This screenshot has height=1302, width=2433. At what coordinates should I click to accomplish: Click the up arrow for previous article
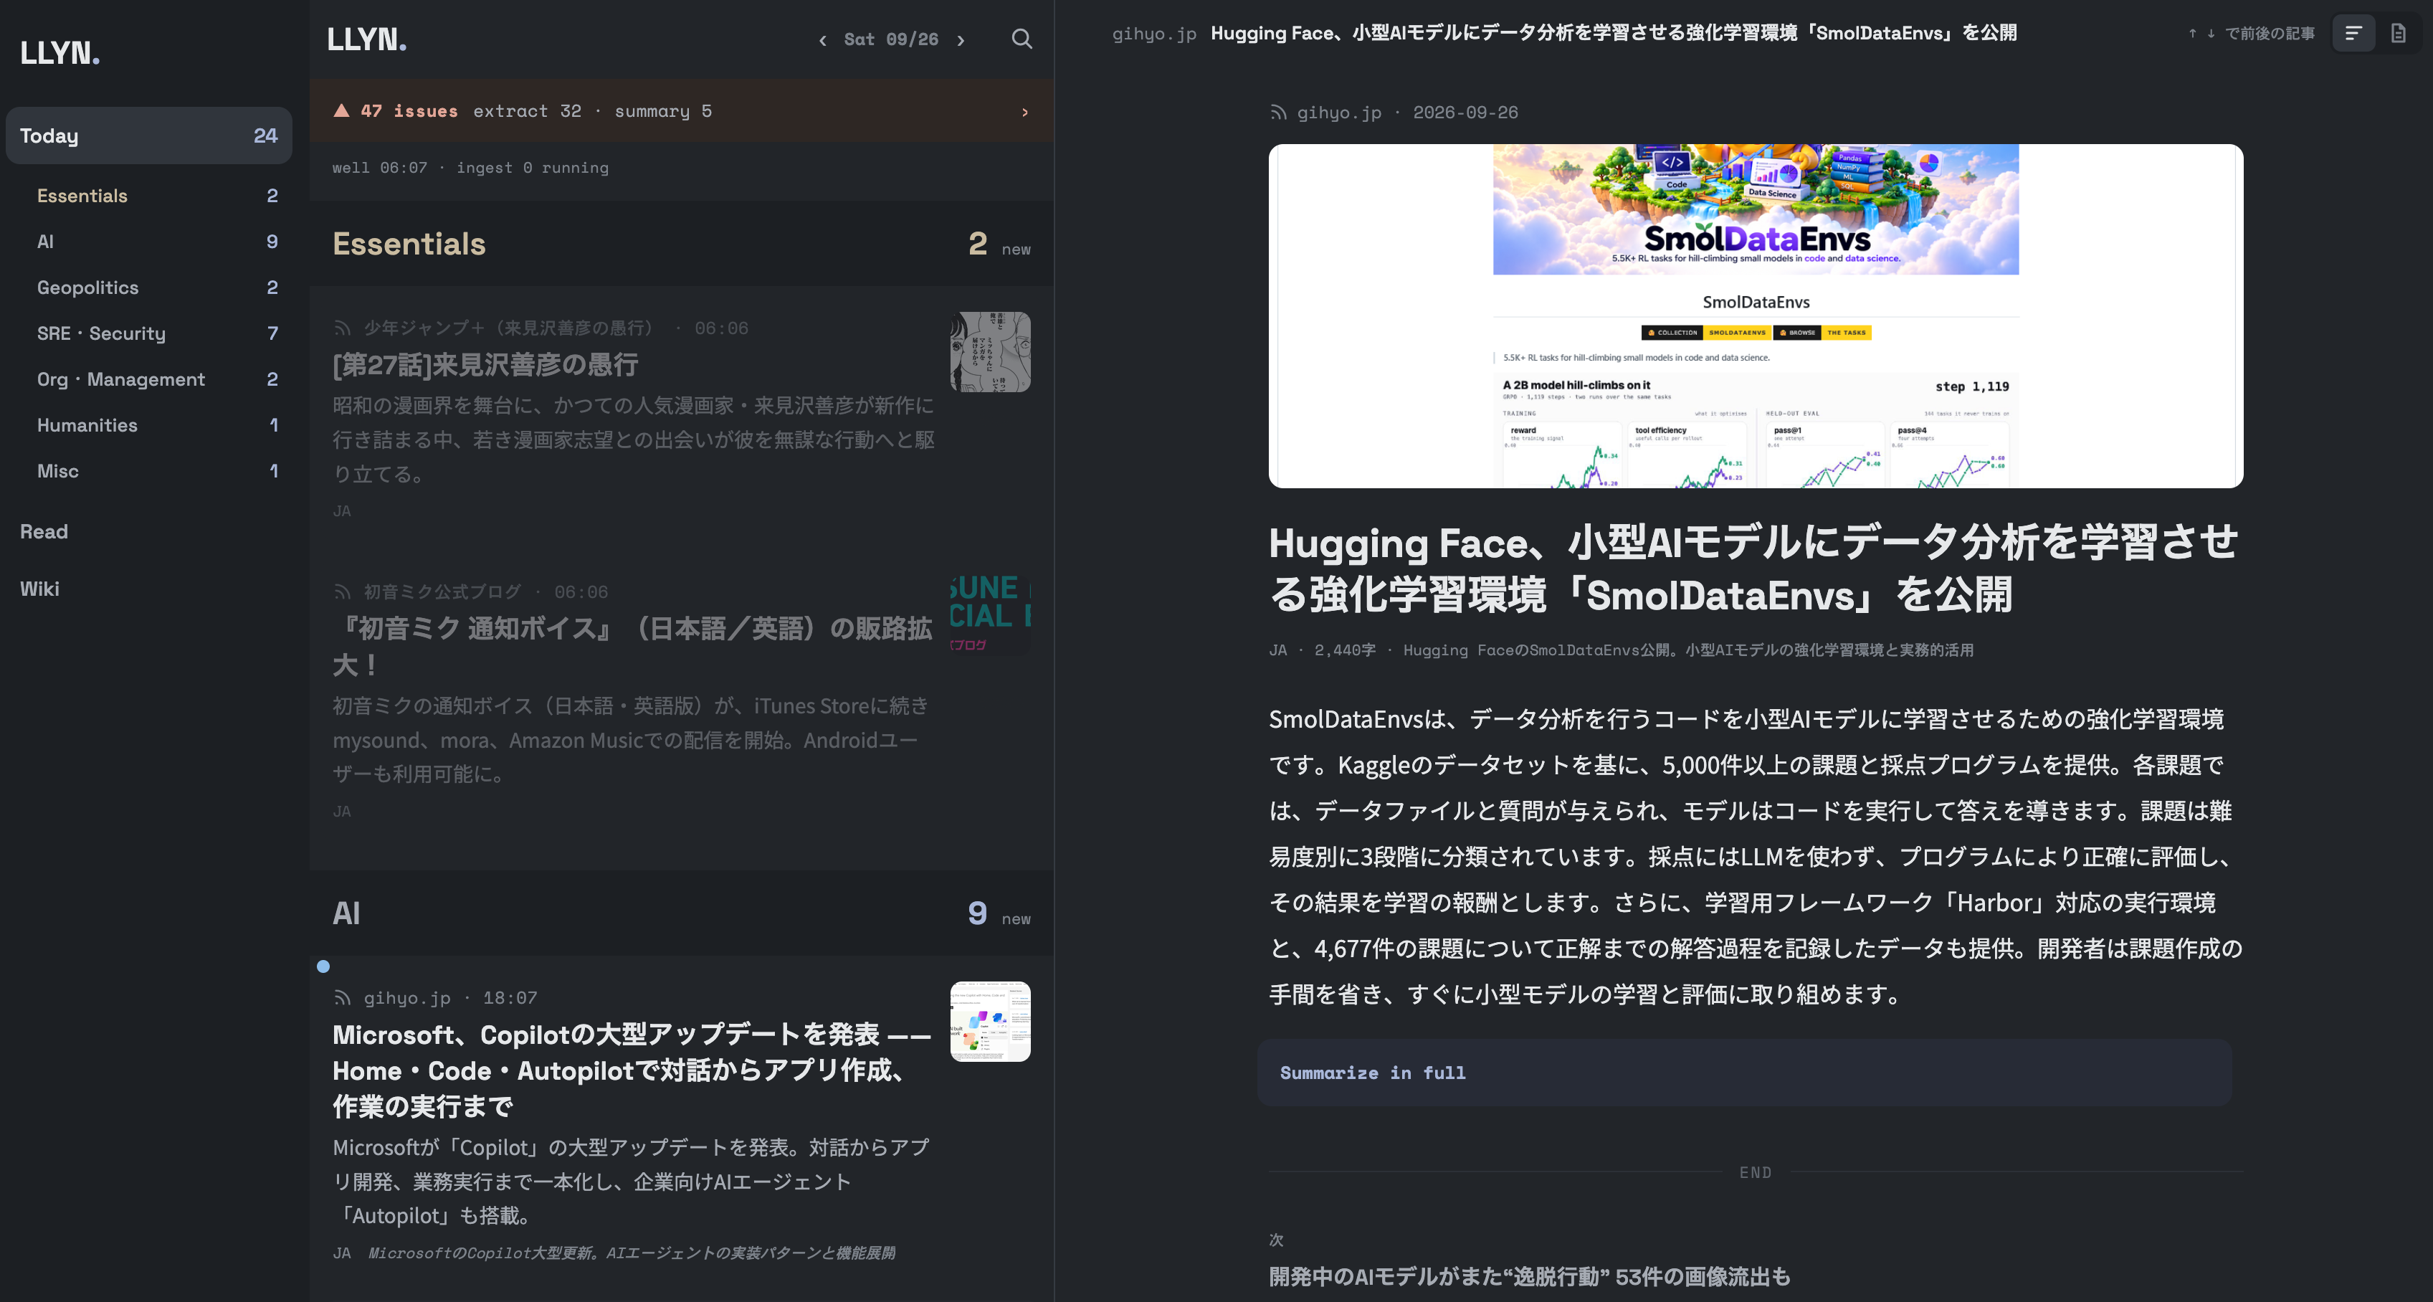(2192, 33)
